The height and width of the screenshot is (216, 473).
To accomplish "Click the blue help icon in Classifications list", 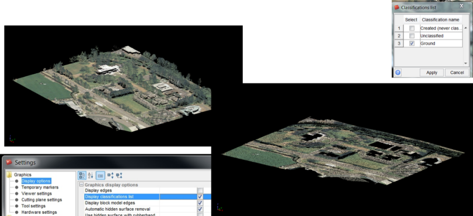I will (x=398, y=72).
